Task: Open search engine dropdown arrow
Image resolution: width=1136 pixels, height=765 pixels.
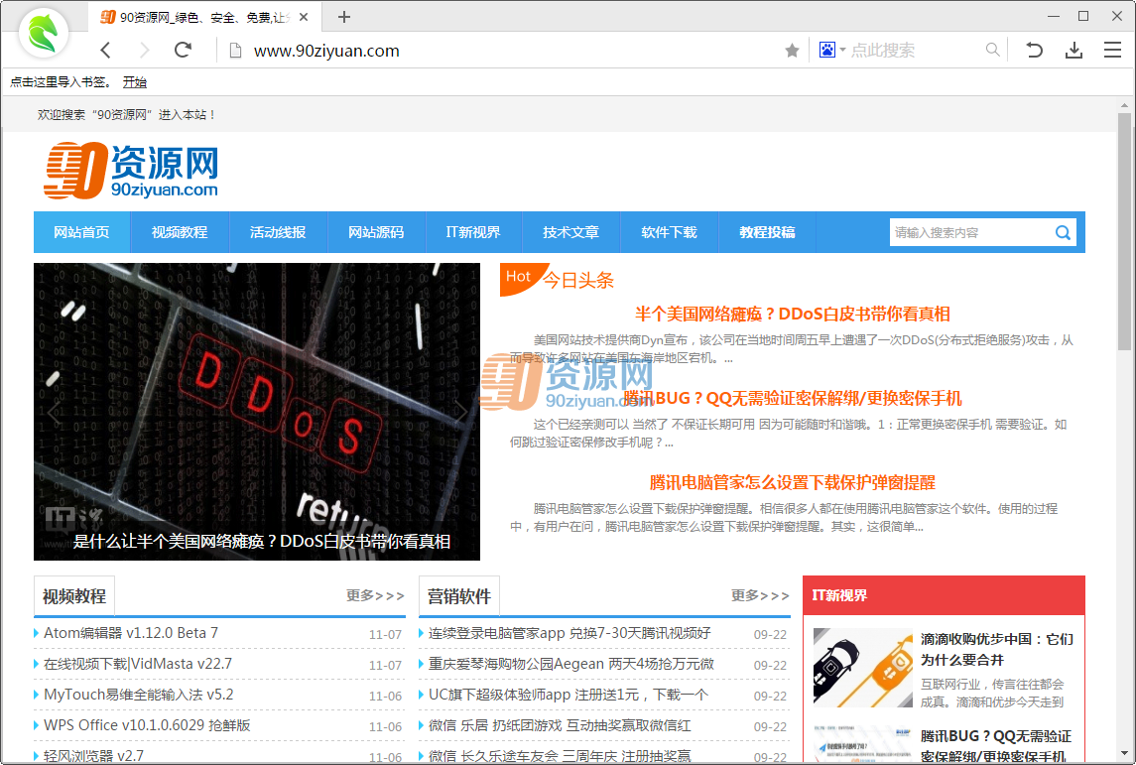Action: coord(842,50)
